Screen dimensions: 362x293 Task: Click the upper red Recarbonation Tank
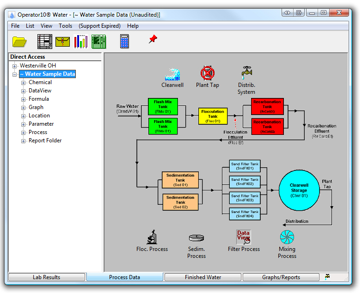tap(267, 106)
